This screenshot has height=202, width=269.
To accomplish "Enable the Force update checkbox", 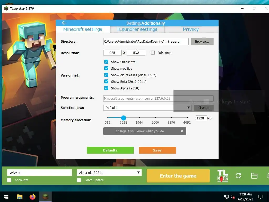I will (79, 180).
